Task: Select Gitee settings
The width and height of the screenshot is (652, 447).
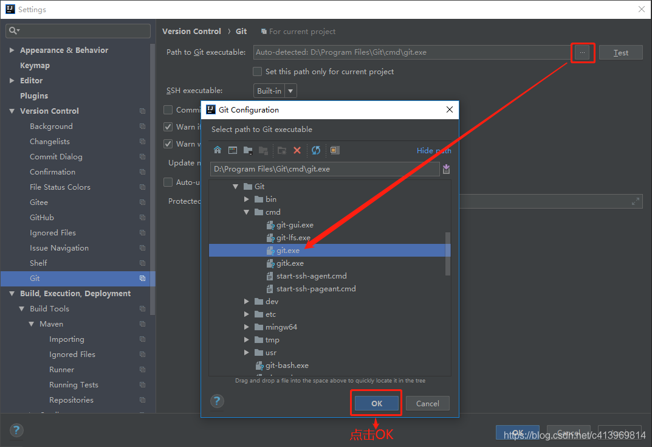Action: point(39,203)
